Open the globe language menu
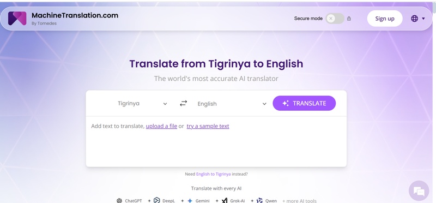This screenshot has height=203, width=436. click(x=414, y=19)
